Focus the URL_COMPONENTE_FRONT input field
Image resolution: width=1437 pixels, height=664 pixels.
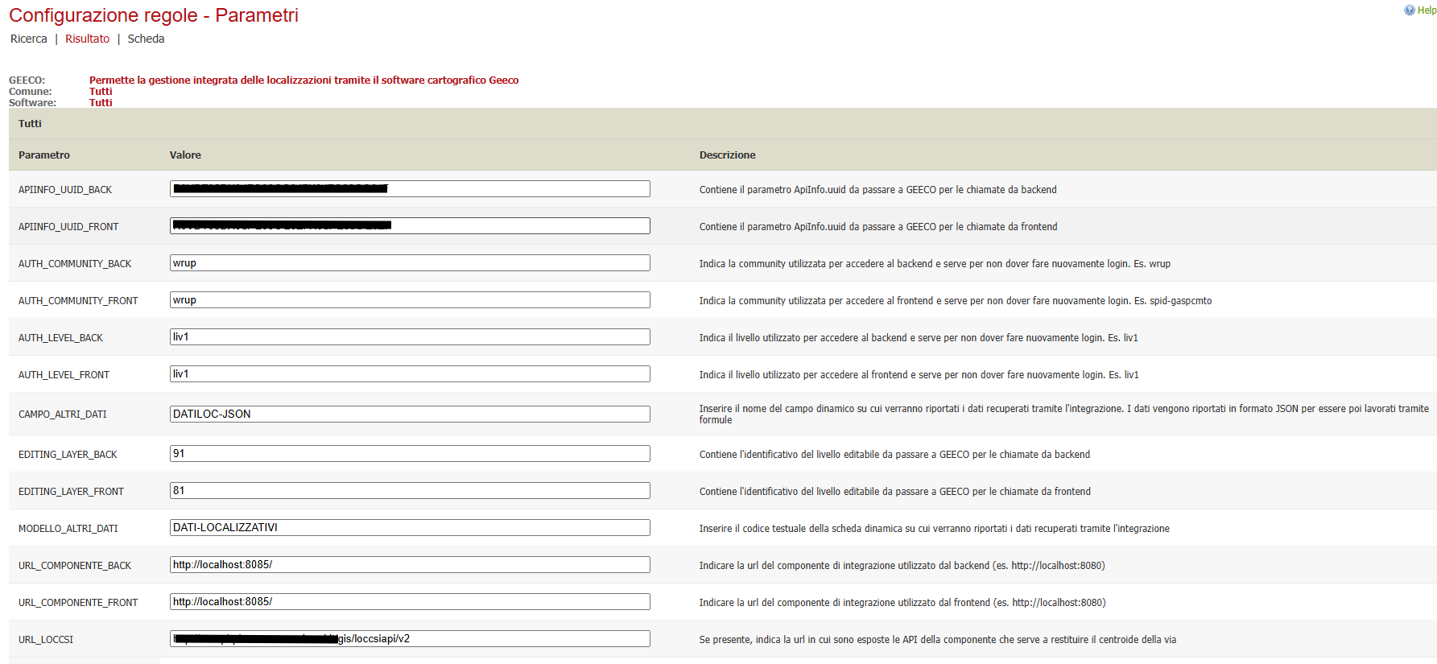[x=410, y=602]
